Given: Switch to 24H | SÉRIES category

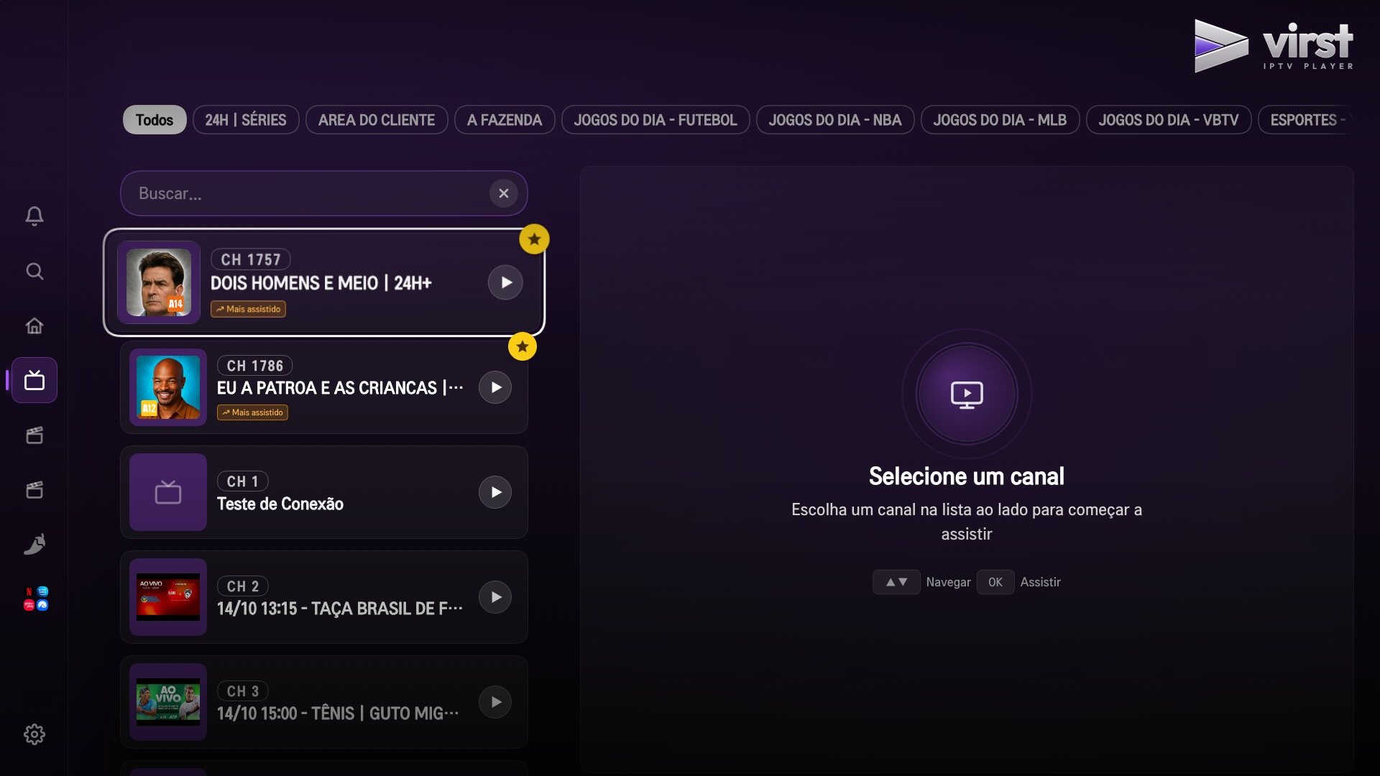Looking at the screenshot, I should [246, 120].
